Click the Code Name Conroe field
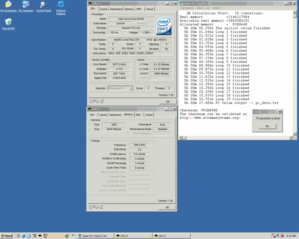Image resolution: width=299 pixels, height=239 pixels. [x=120, y=24]
